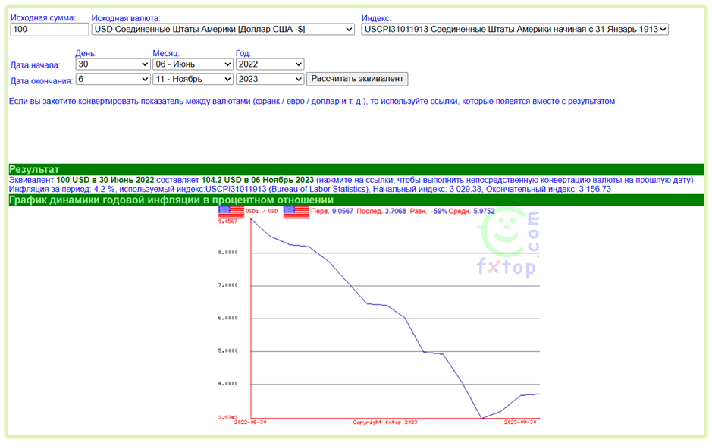Click the График динамики годовой инфляции header
712x443 pixels.
356,200
